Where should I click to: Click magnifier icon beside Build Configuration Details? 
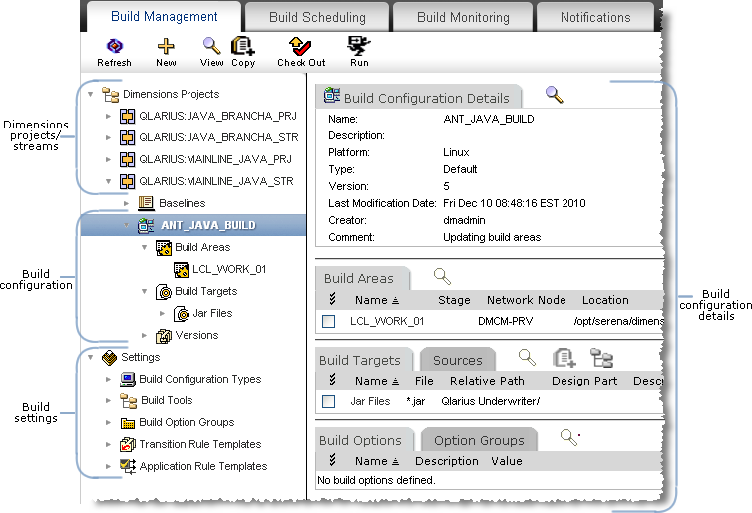[x=554, y=95]
